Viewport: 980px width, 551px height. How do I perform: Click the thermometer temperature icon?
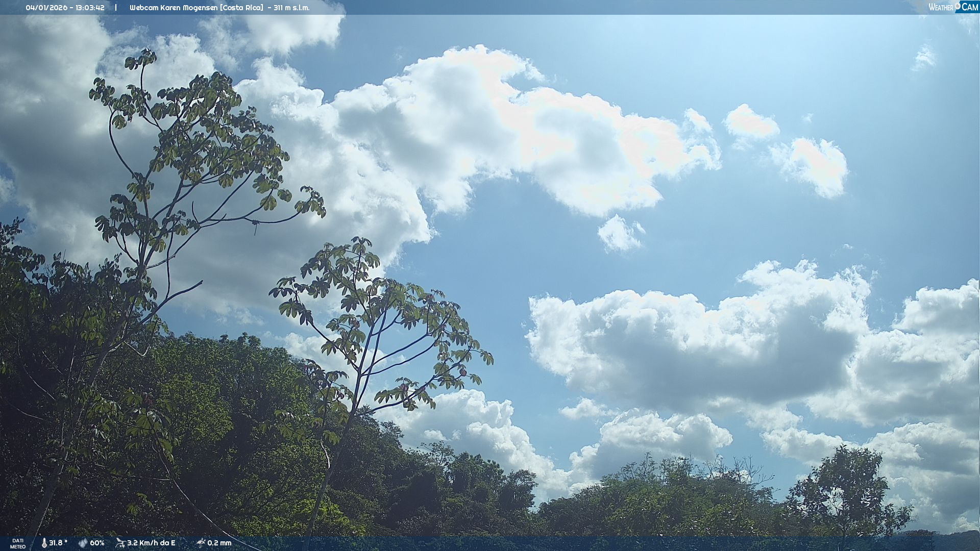click(44, 543)
